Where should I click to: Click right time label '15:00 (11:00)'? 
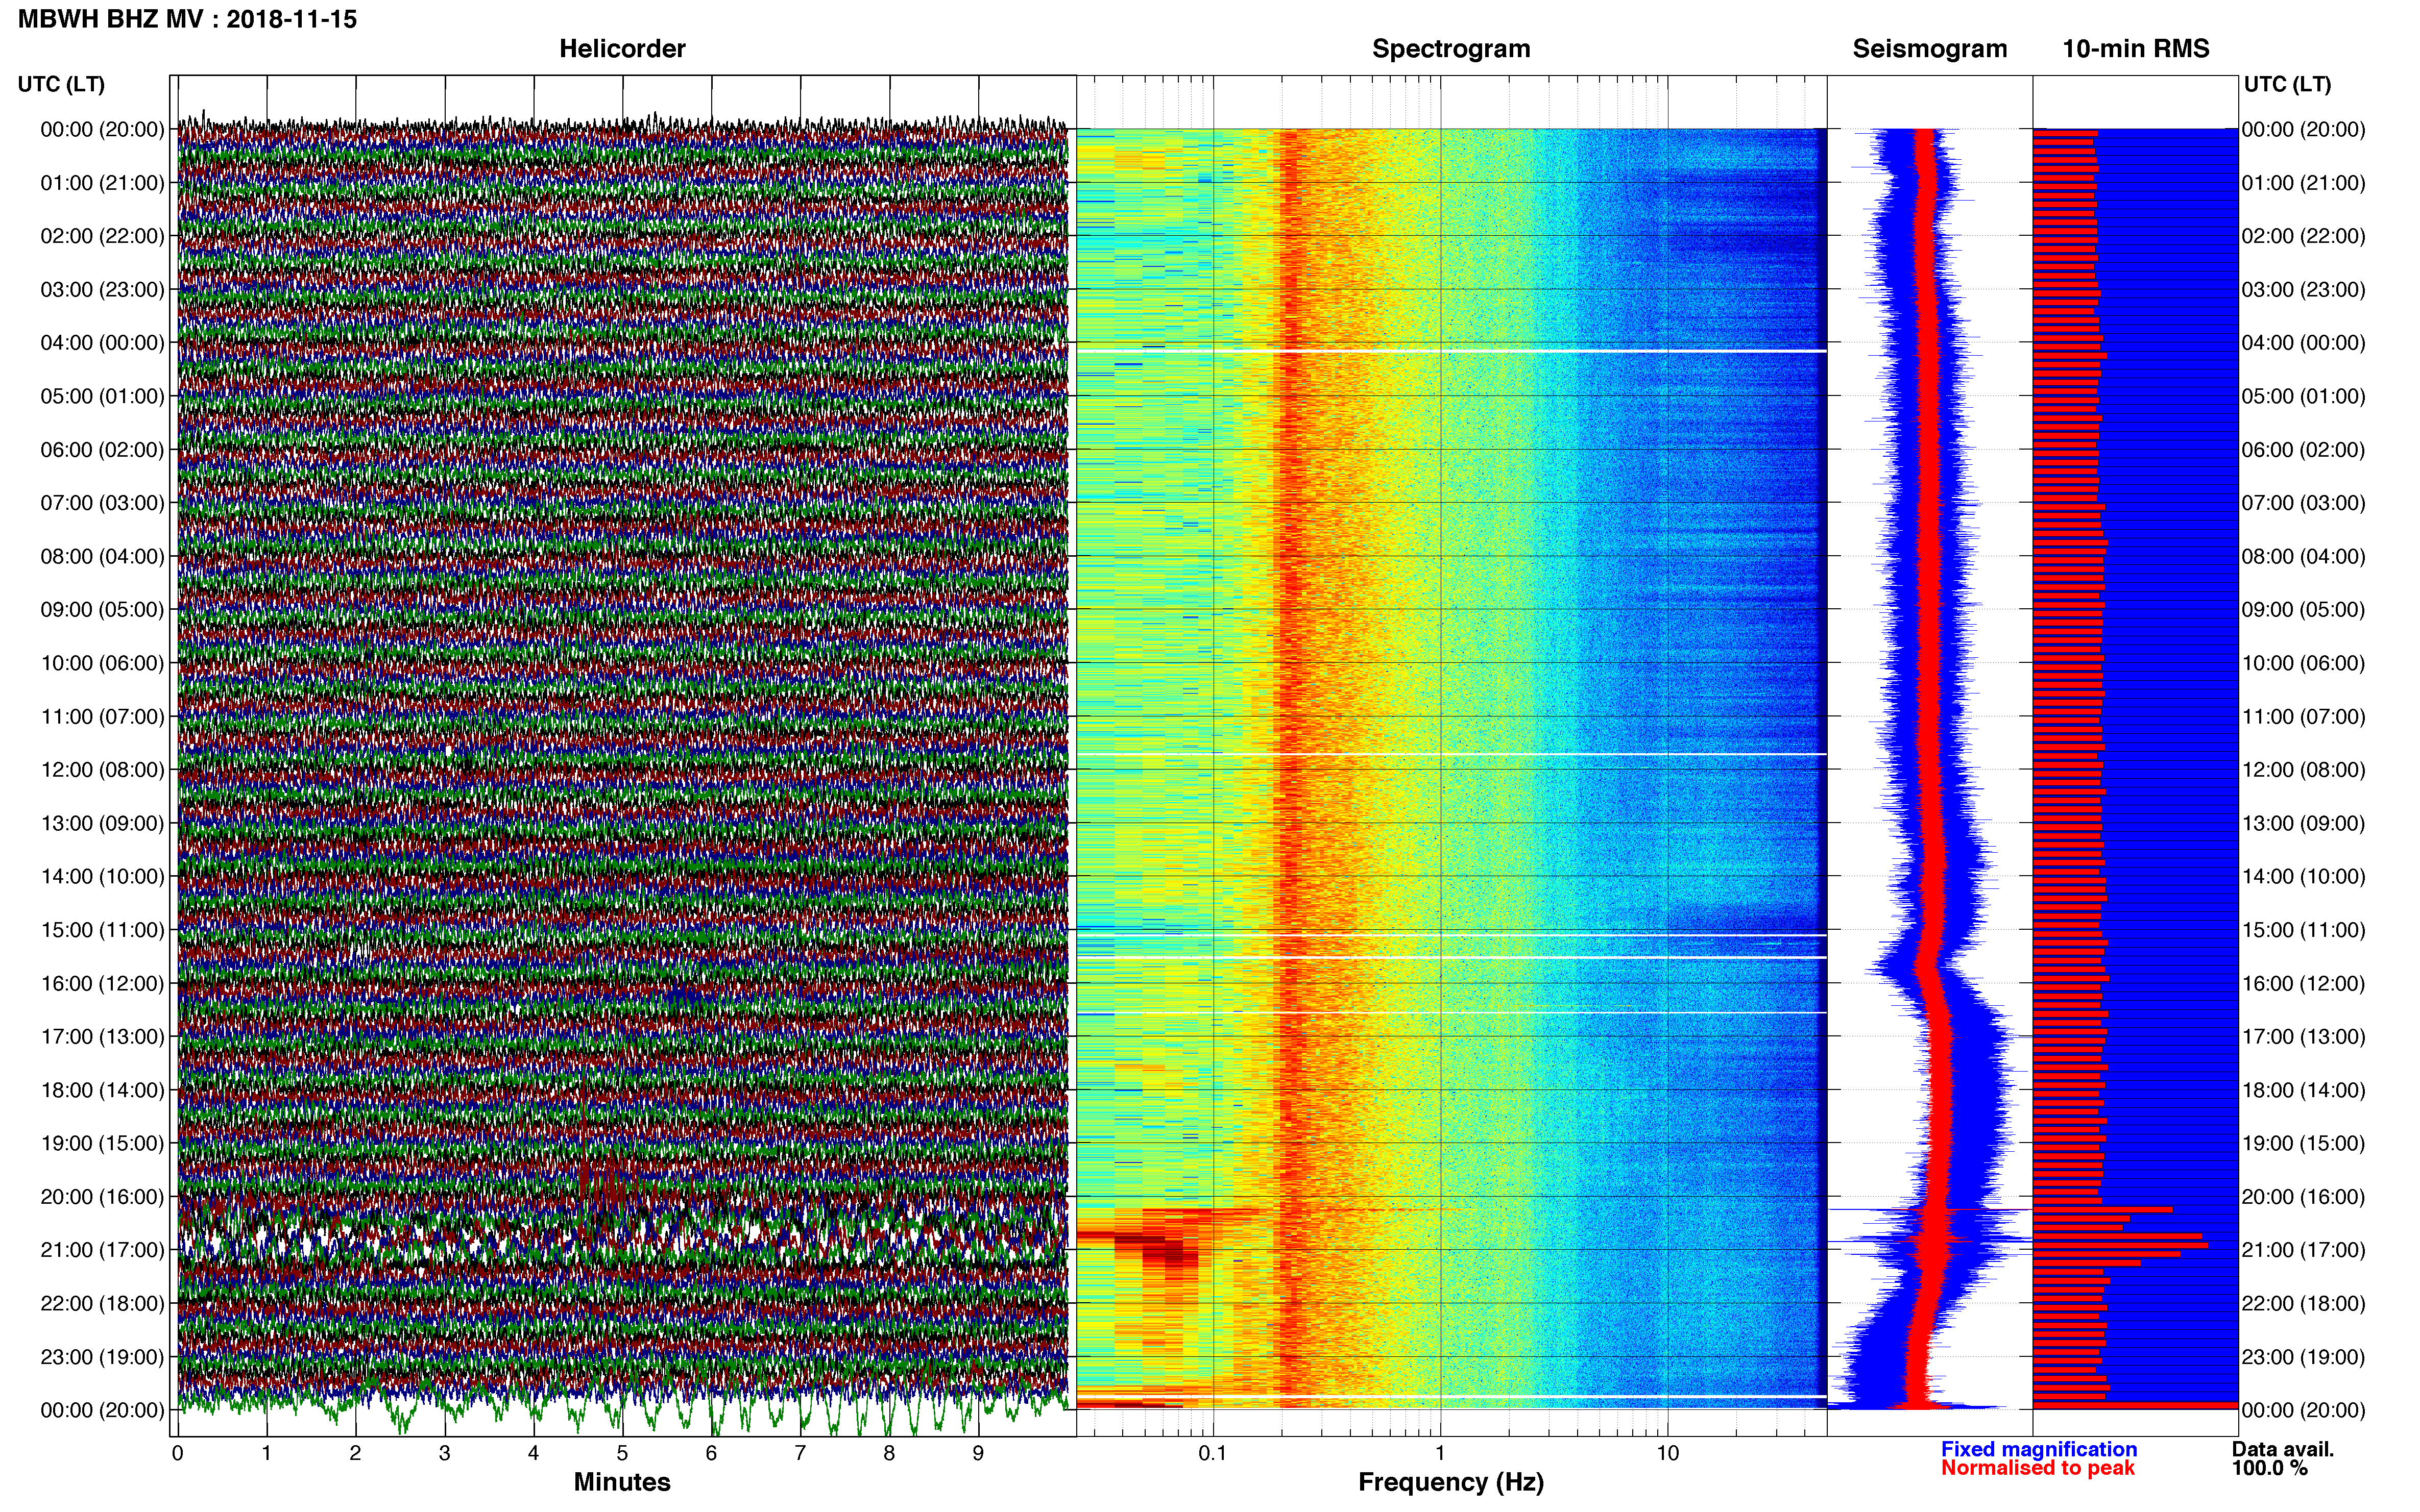(x=2304, y=930)
